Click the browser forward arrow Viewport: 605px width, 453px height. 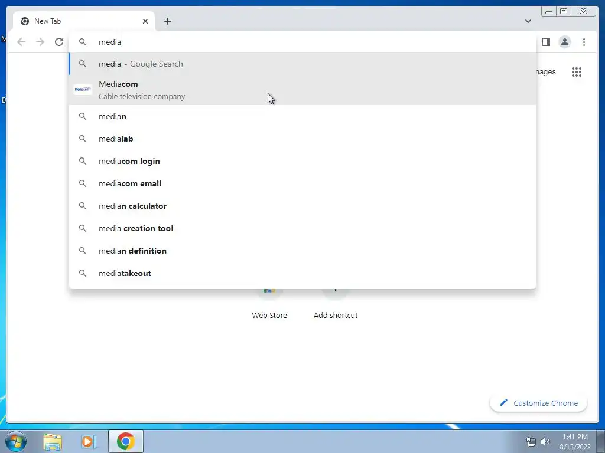tap(40, 42)
